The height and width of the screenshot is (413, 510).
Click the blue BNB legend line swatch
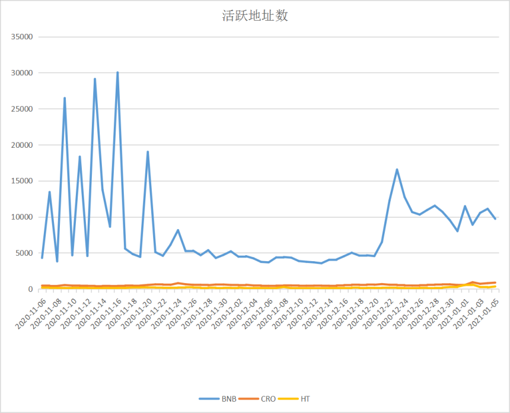209,399
